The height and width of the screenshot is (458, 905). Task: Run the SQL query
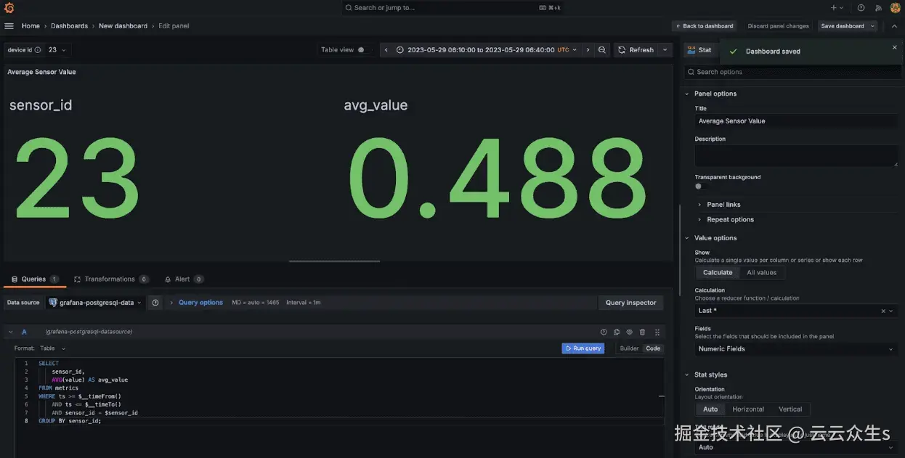583,348
